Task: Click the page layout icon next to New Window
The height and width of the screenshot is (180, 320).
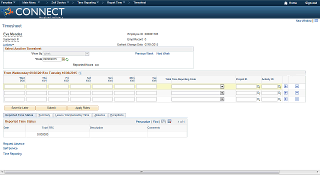Action: point(316,20)
